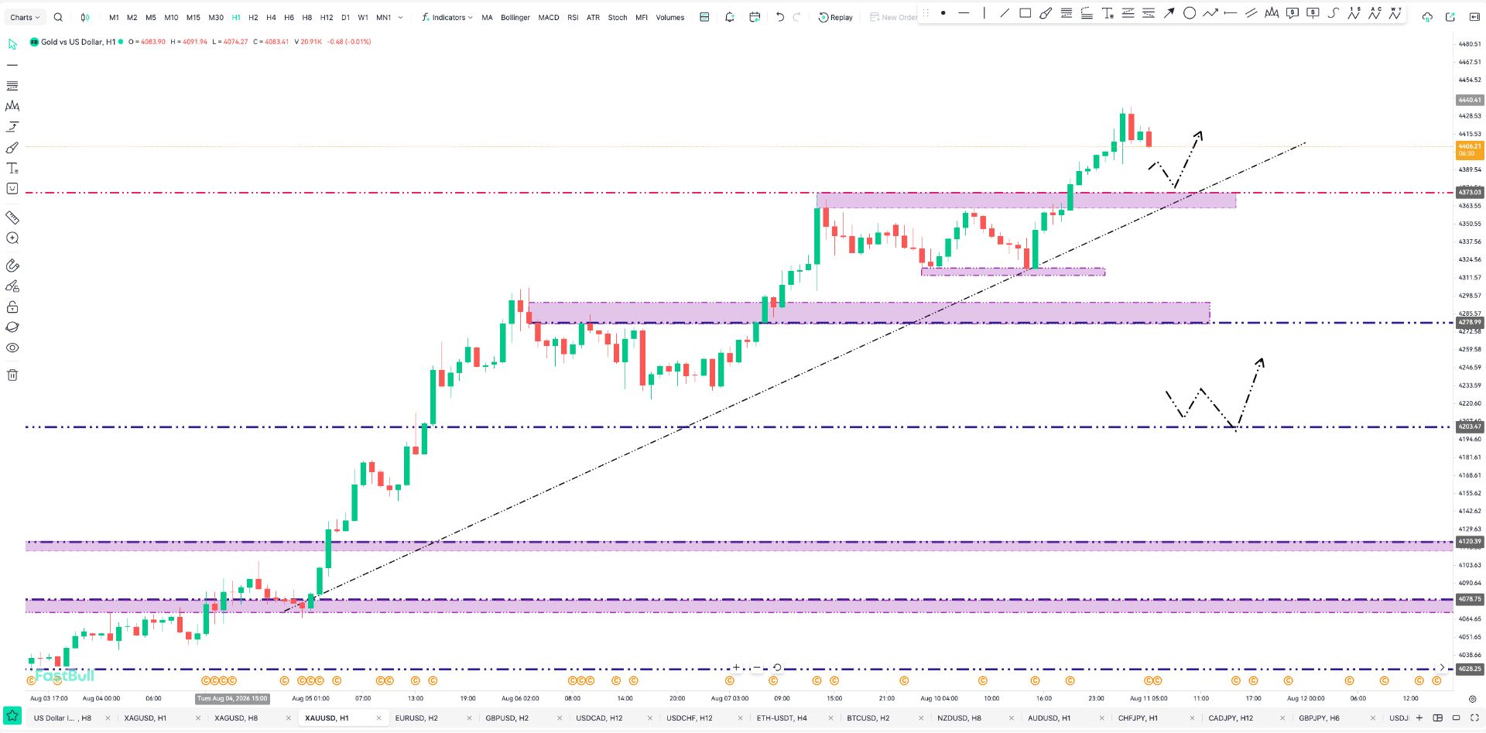Switch to the GBPUSD, H2 tab
The height and width of the screenshot is (733, 1486).
click(507, 718)
